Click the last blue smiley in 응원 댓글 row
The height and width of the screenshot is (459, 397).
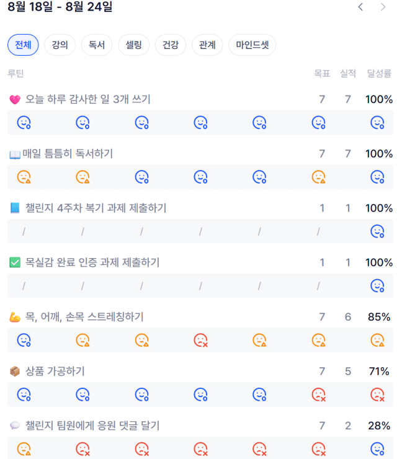(377, 448)
